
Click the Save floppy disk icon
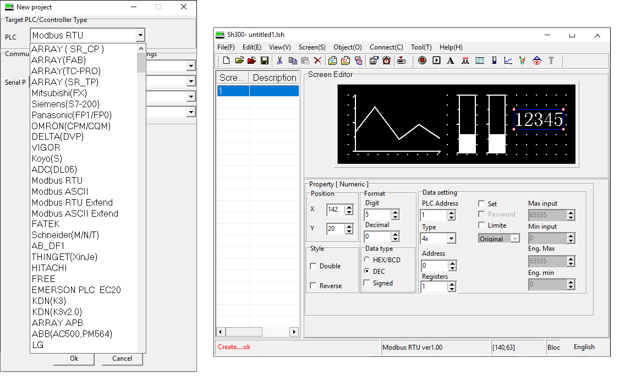click(264, 60)
